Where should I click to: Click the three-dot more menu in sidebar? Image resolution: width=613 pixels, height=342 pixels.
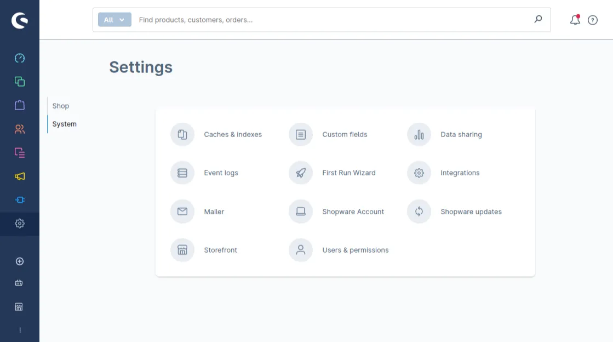pyautogui.click(x=20, y=330)
